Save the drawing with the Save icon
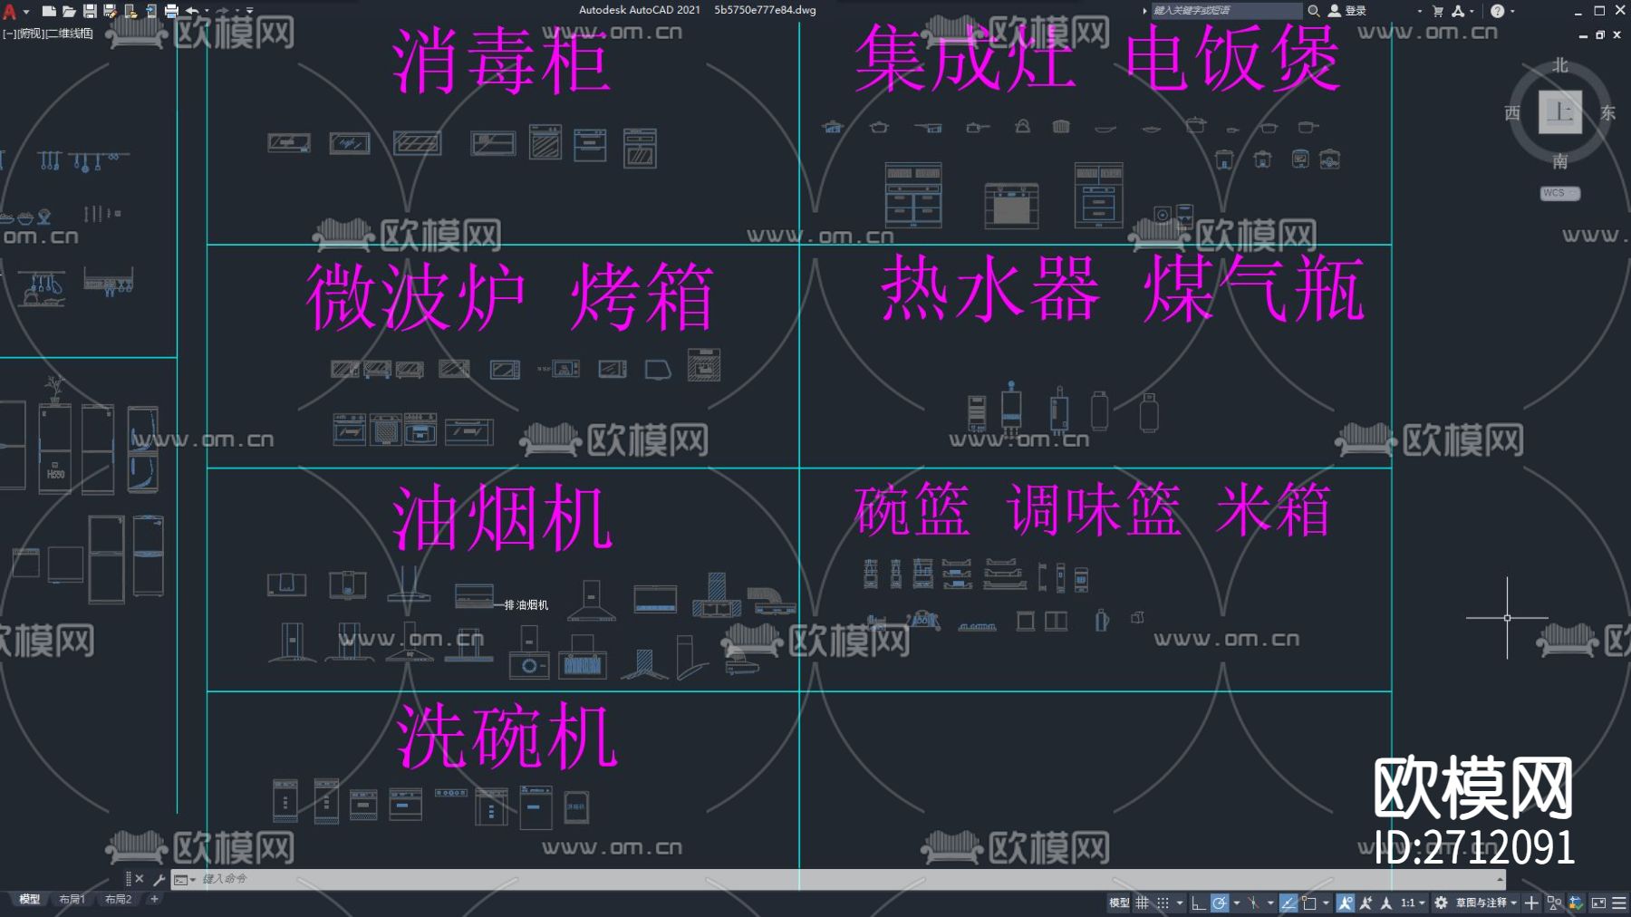Screen dimensions: 1631x917 (90, 10)
